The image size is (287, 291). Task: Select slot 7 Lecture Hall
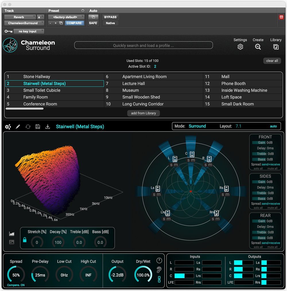coord(154,84)
